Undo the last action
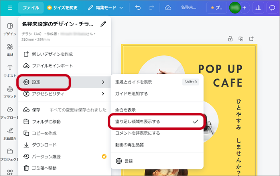280x176 pixels. click(138, 8)
